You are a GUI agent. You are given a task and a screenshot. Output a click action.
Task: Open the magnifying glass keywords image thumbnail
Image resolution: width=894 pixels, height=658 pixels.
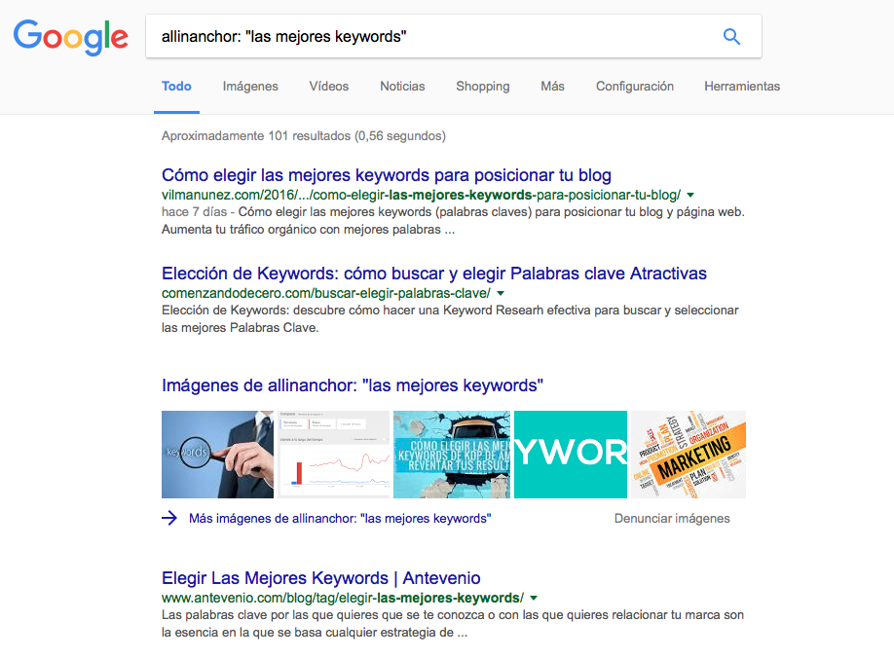click(217, 455)
